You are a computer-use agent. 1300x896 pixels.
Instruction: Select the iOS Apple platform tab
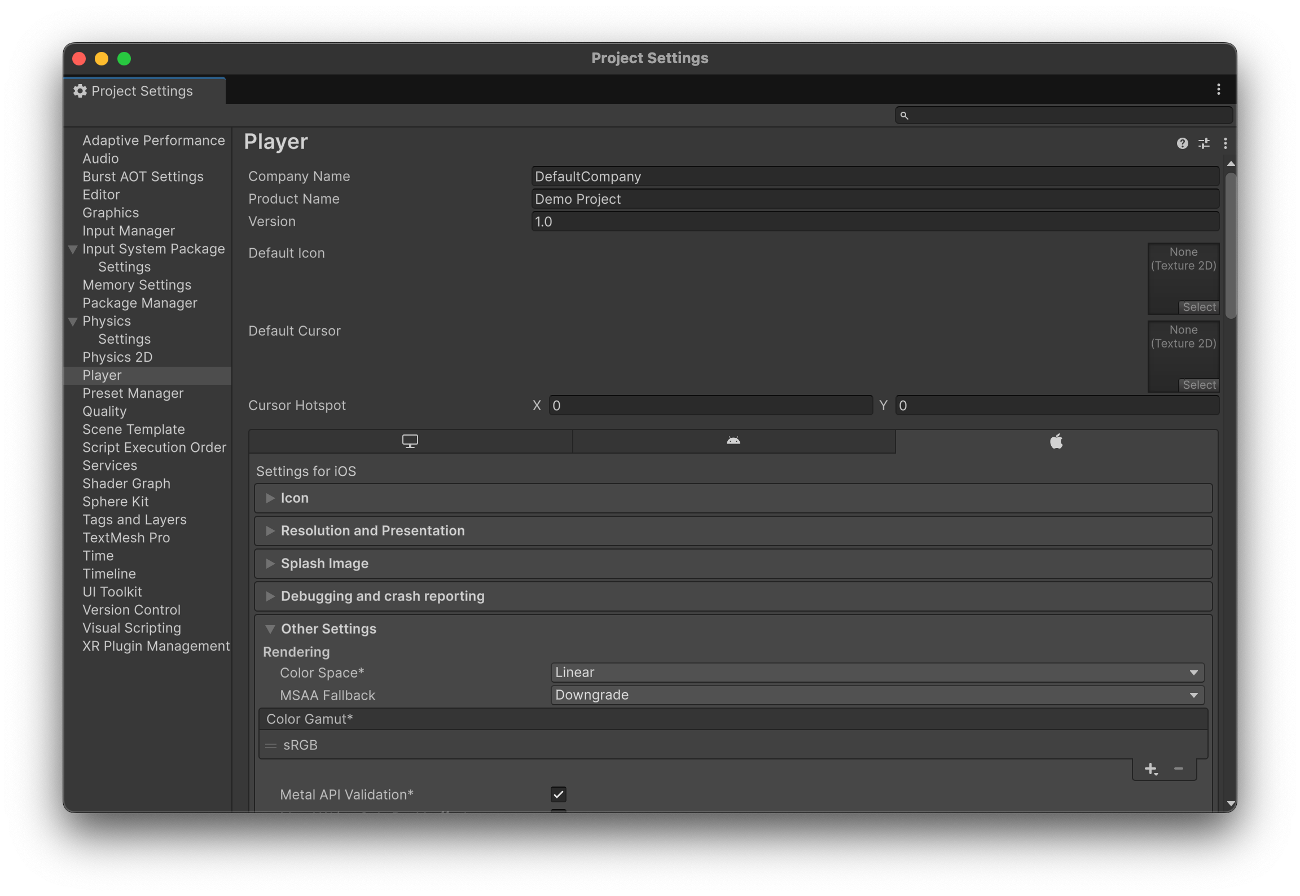(1056, 441)
